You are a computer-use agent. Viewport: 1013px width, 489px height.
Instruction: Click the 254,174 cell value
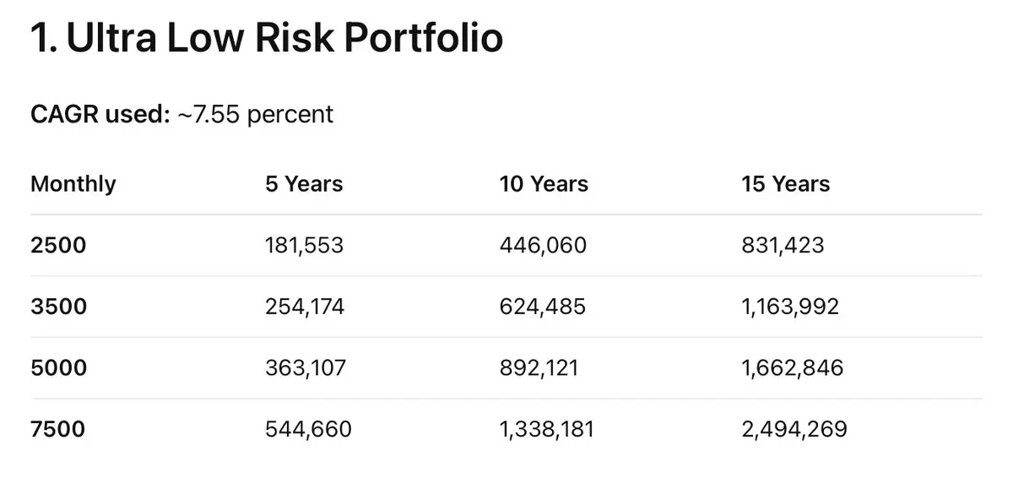305,306
